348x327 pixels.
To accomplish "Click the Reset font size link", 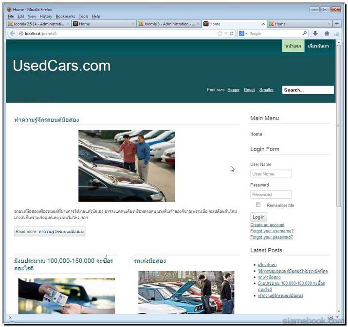I will coord(249,90).
